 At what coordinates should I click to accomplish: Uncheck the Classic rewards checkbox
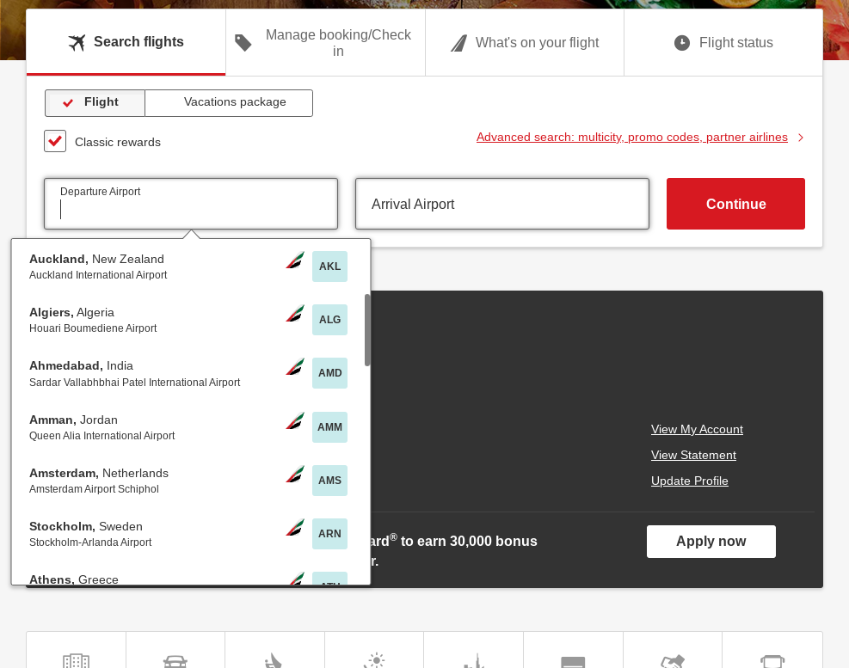(55, 141)
